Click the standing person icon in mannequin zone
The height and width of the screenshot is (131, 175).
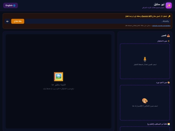(145, 59)
